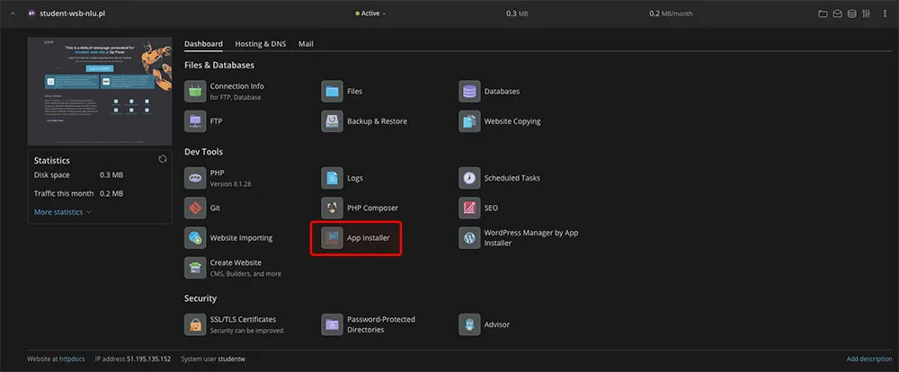
Task: Open the Backup & Restore icon
Action: coord(332,121)
